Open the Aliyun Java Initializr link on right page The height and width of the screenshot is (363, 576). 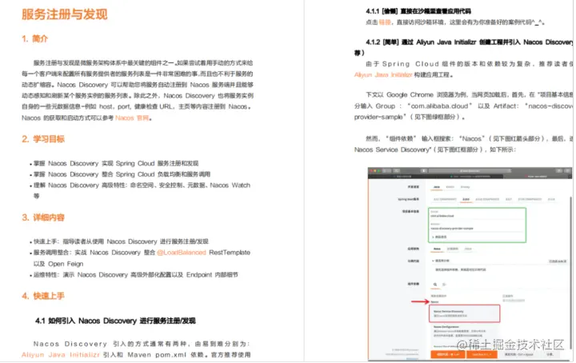click(383, 75)
